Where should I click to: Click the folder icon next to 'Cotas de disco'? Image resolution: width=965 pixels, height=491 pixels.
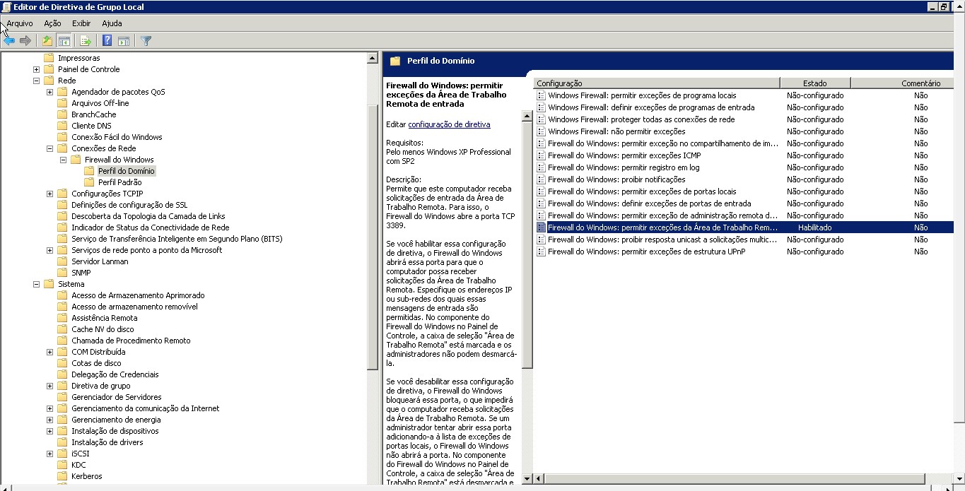tap(62, 363)
